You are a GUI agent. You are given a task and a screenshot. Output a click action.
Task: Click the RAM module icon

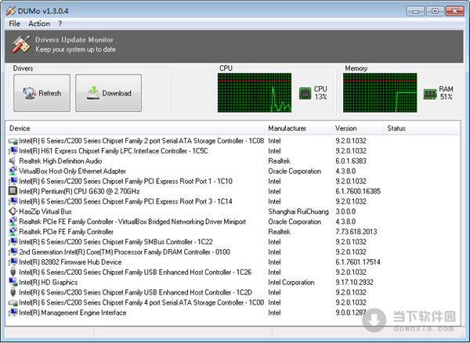(x=430, y=94)
